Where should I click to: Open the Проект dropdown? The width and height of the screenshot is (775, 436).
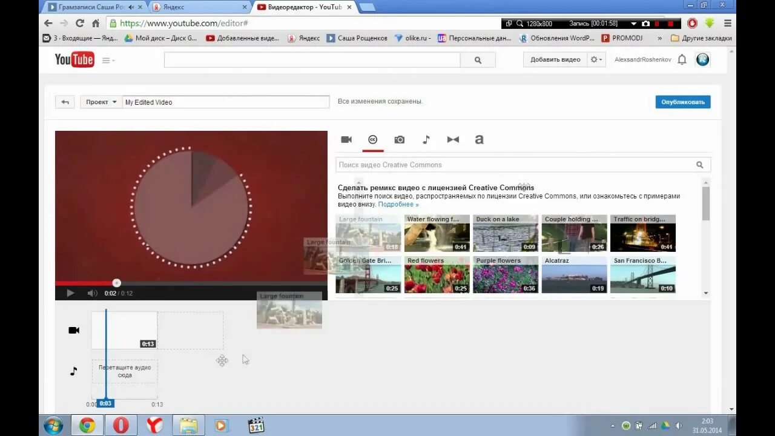[101, 102]
